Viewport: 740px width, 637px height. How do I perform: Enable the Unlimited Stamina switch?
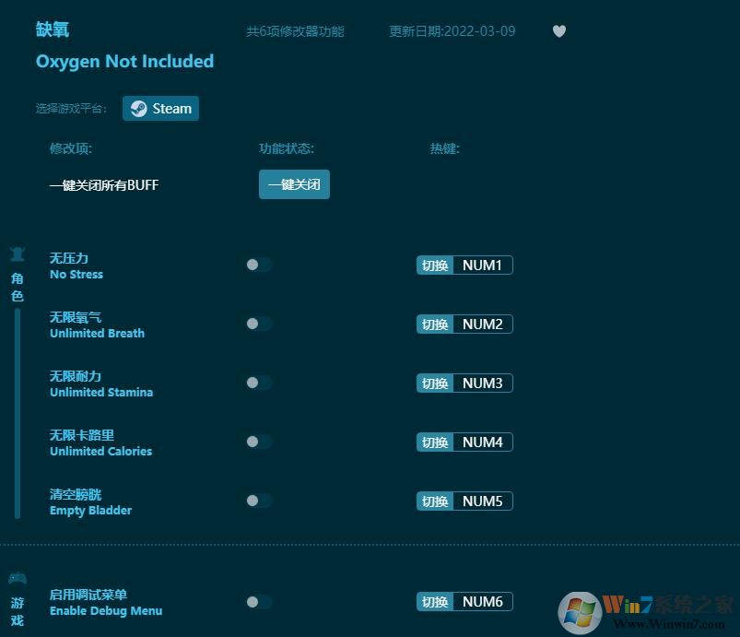[x=259, y=383]
